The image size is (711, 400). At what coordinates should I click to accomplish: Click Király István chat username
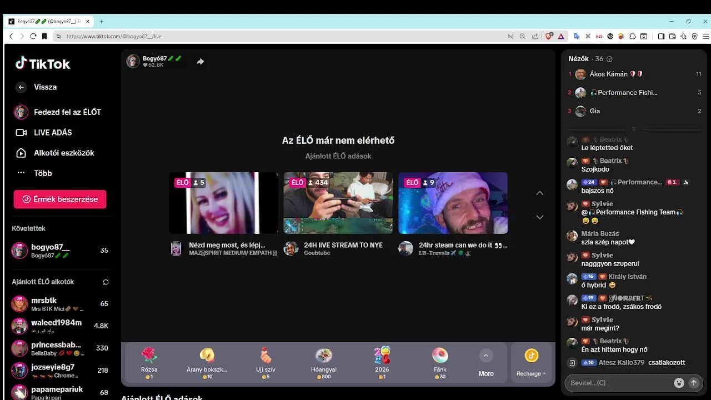[x=628, y=277]
